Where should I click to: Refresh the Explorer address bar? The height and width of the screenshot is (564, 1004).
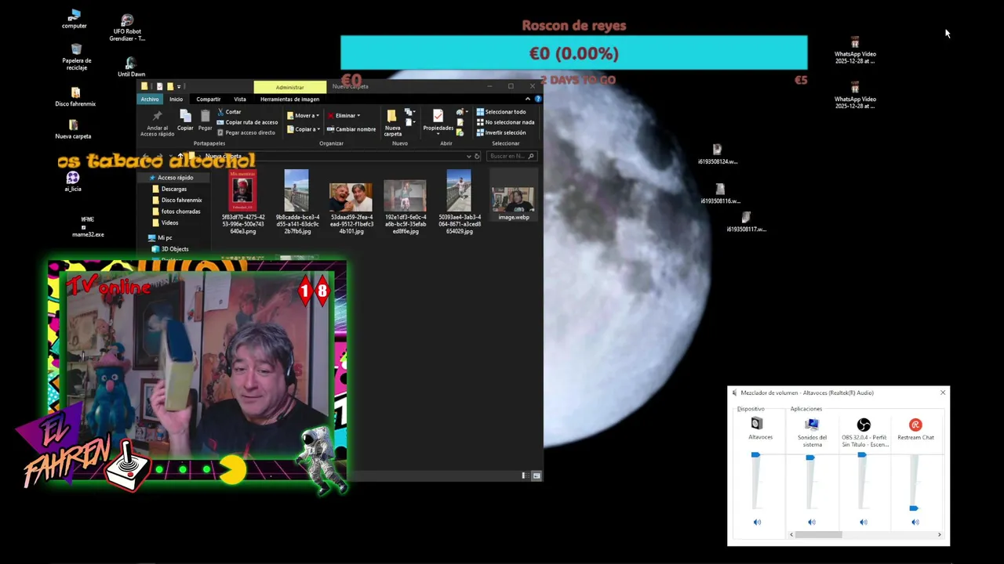coord(477,156)
